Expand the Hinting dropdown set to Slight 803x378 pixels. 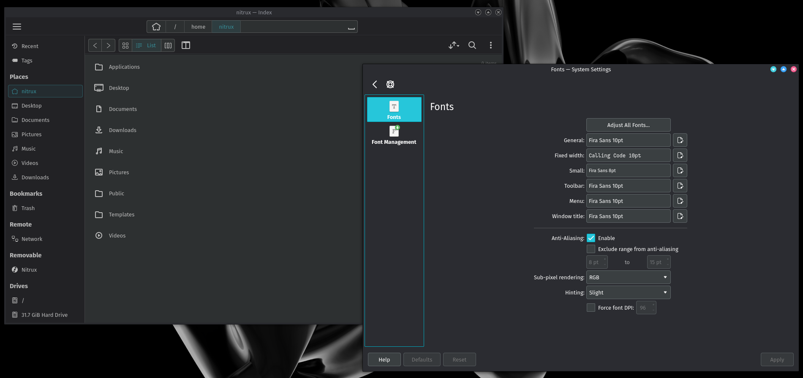tap(628, 292)
